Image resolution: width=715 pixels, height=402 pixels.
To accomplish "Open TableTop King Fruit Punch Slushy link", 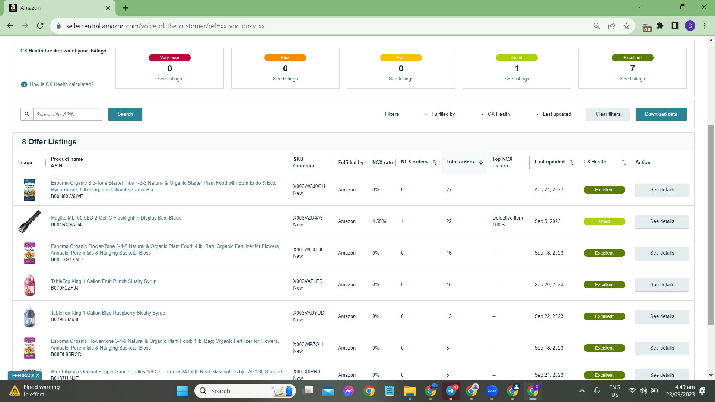I will (x=104, y=281).
